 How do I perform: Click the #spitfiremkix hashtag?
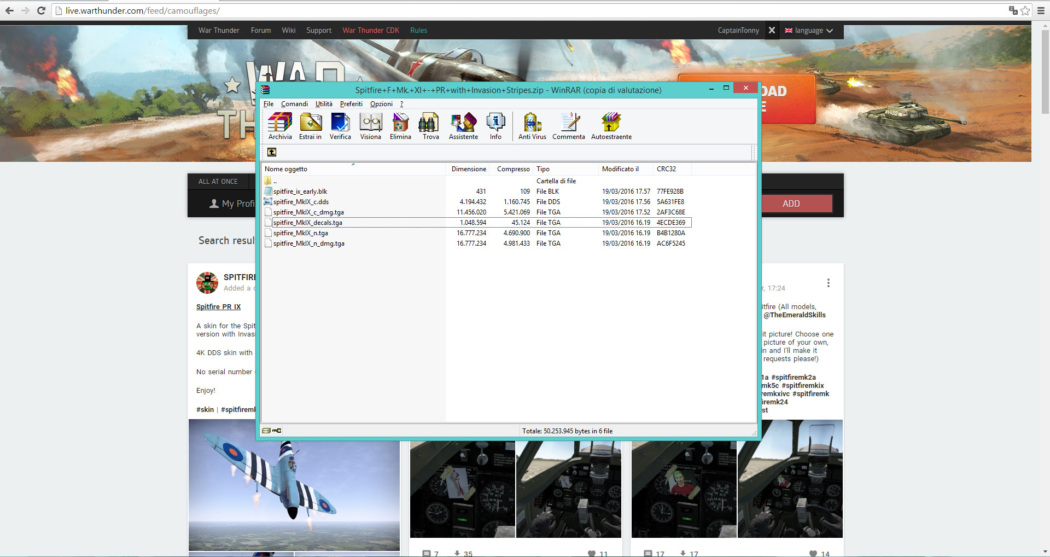tap(802, 385)
